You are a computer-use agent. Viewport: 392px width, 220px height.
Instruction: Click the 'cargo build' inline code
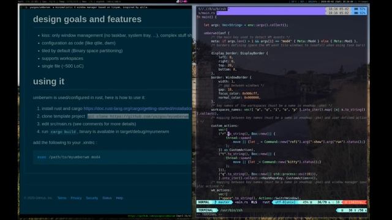pos(63,132)
